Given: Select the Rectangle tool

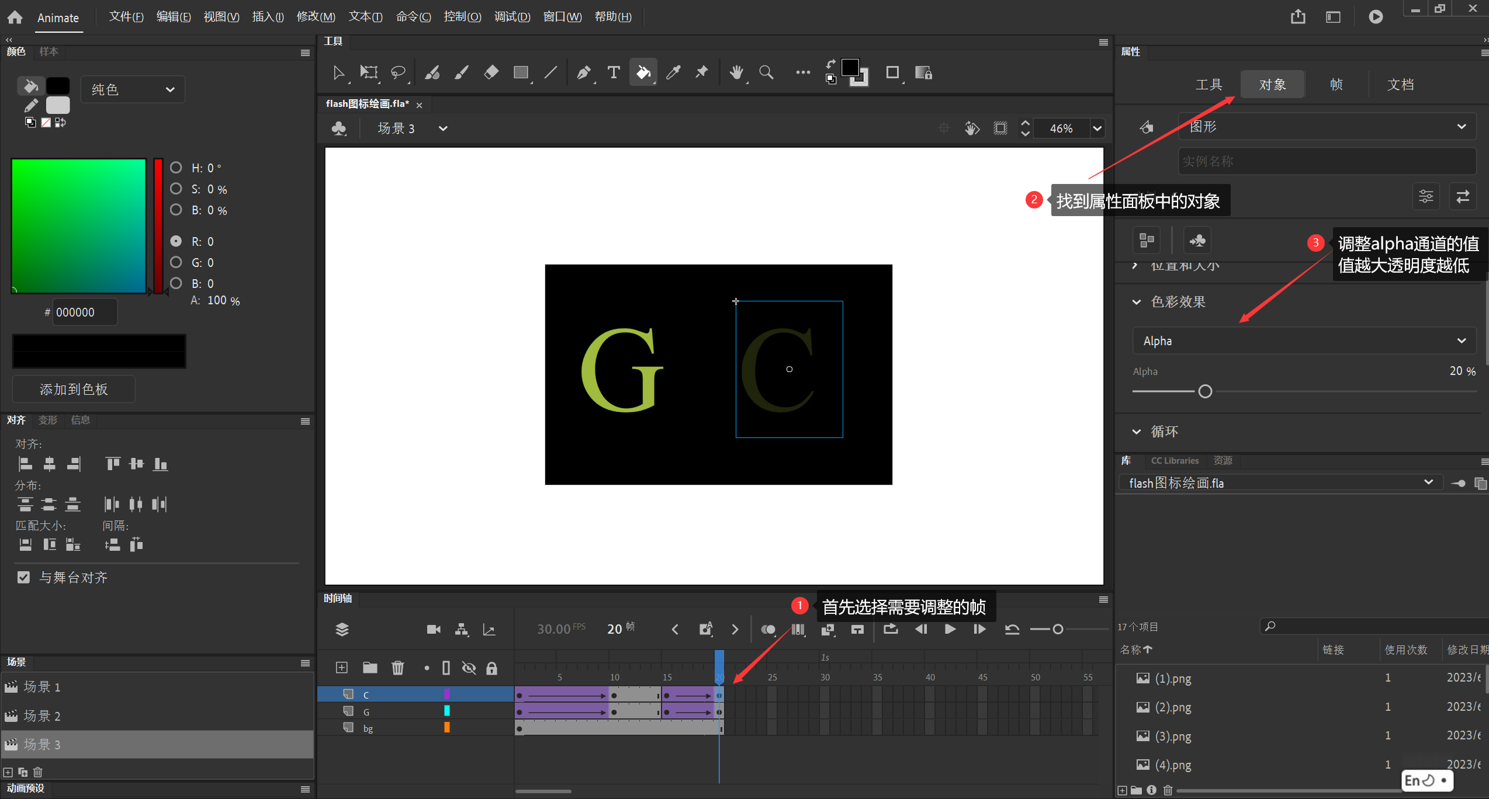Looking at the screenshot, I should (521, 72).
